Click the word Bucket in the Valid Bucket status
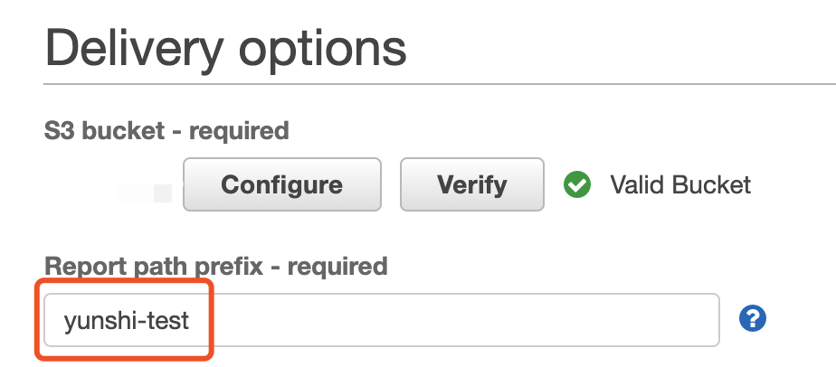Image resolution: width=836 pixels, height=367 pixels. point(709,184)
